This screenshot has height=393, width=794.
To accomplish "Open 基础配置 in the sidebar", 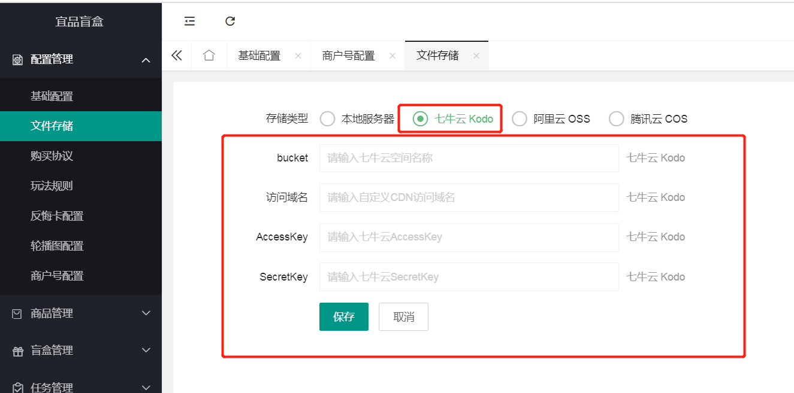I will [x=81, y=96].
